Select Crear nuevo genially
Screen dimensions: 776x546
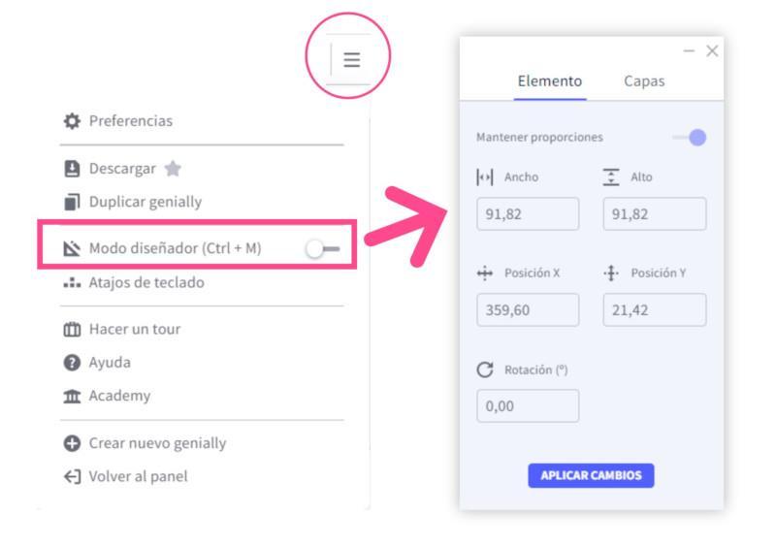157,443
